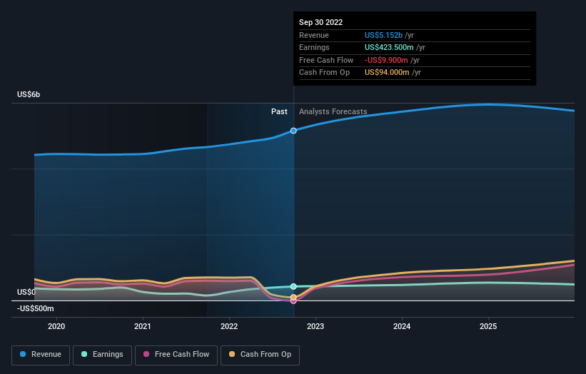Toggle the Free Cash Flow legend button
This screenshot has height=374, width=586.
click(176, 355)
